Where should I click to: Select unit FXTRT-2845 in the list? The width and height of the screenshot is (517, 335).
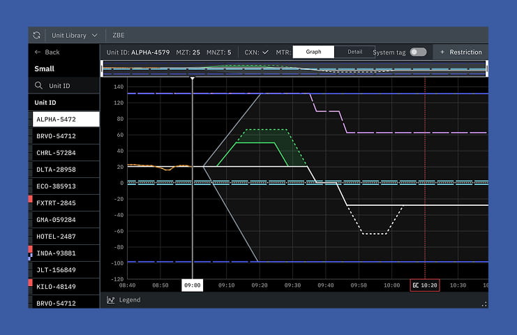tap(65, 203)
